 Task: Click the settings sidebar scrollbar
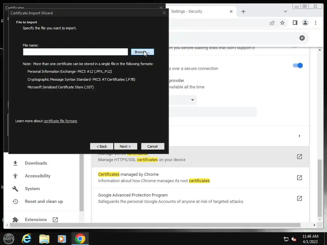click(x=81, y=182)
